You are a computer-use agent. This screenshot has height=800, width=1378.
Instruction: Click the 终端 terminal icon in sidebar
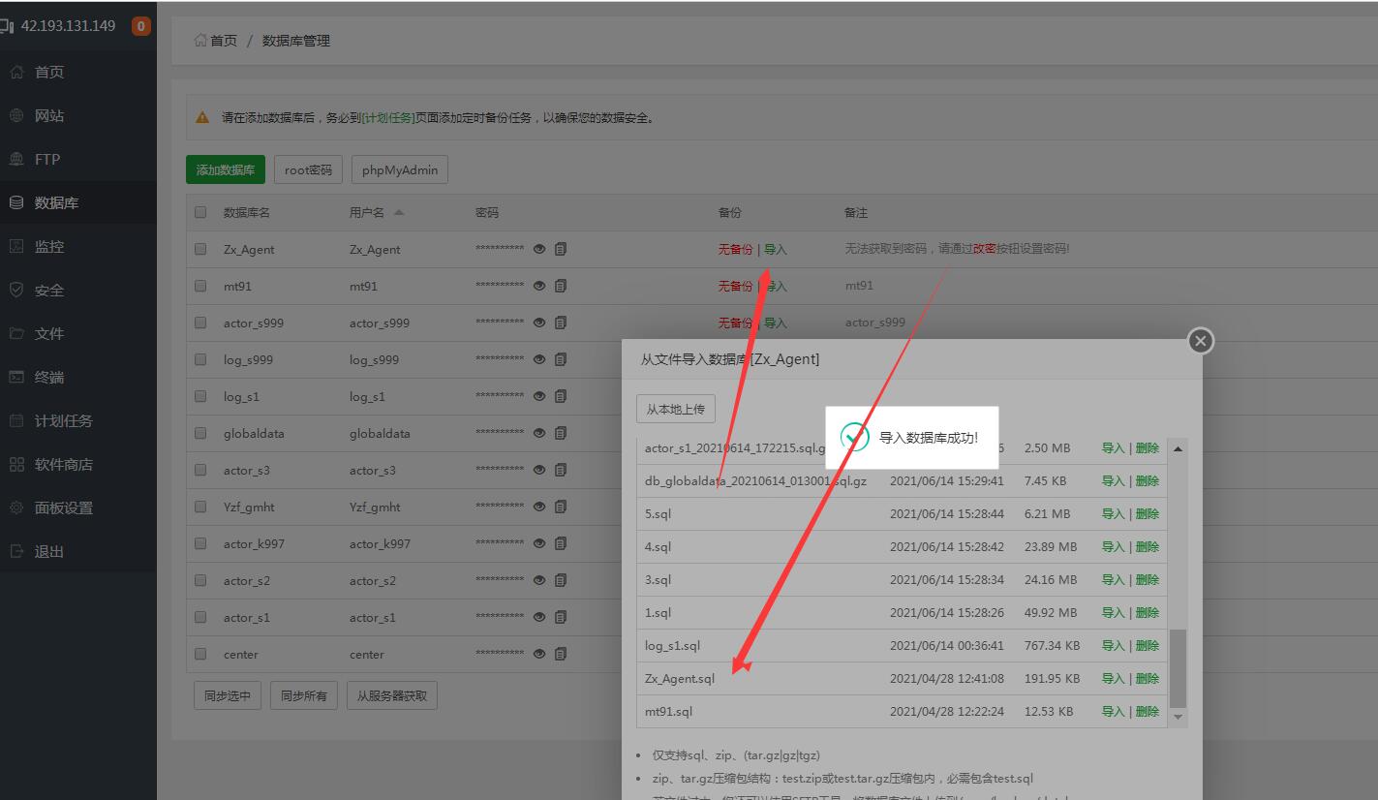tap(16, 377)
